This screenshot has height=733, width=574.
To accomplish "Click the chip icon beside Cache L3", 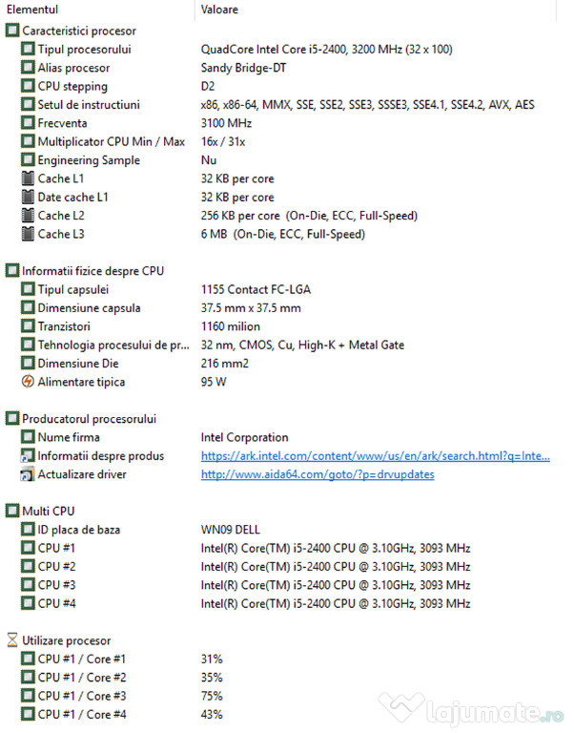I will 28,234.
